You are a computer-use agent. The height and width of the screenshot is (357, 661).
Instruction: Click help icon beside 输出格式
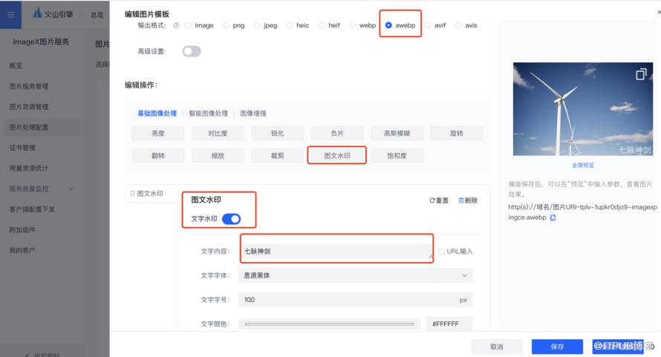click(x=176, y=25)
